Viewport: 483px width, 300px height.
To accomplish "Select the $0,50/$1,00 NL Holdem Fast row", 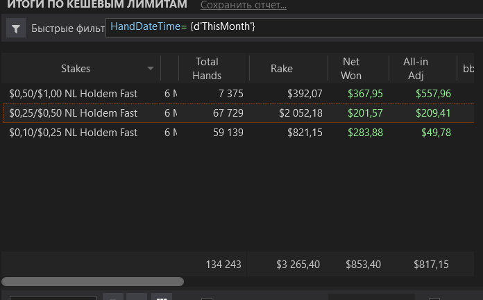I will pos(74,93).
